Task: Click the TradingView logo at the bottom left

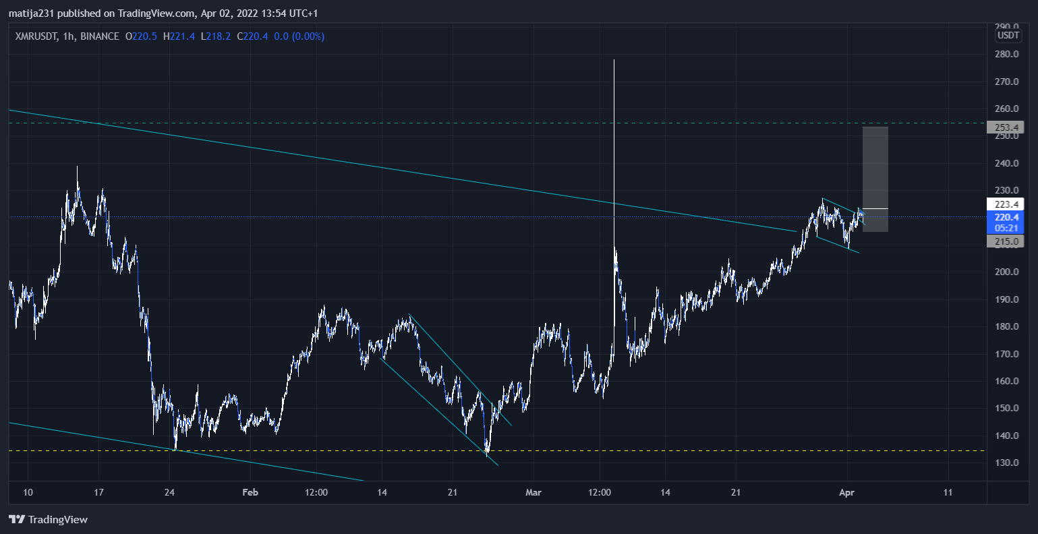Action: 48,519
